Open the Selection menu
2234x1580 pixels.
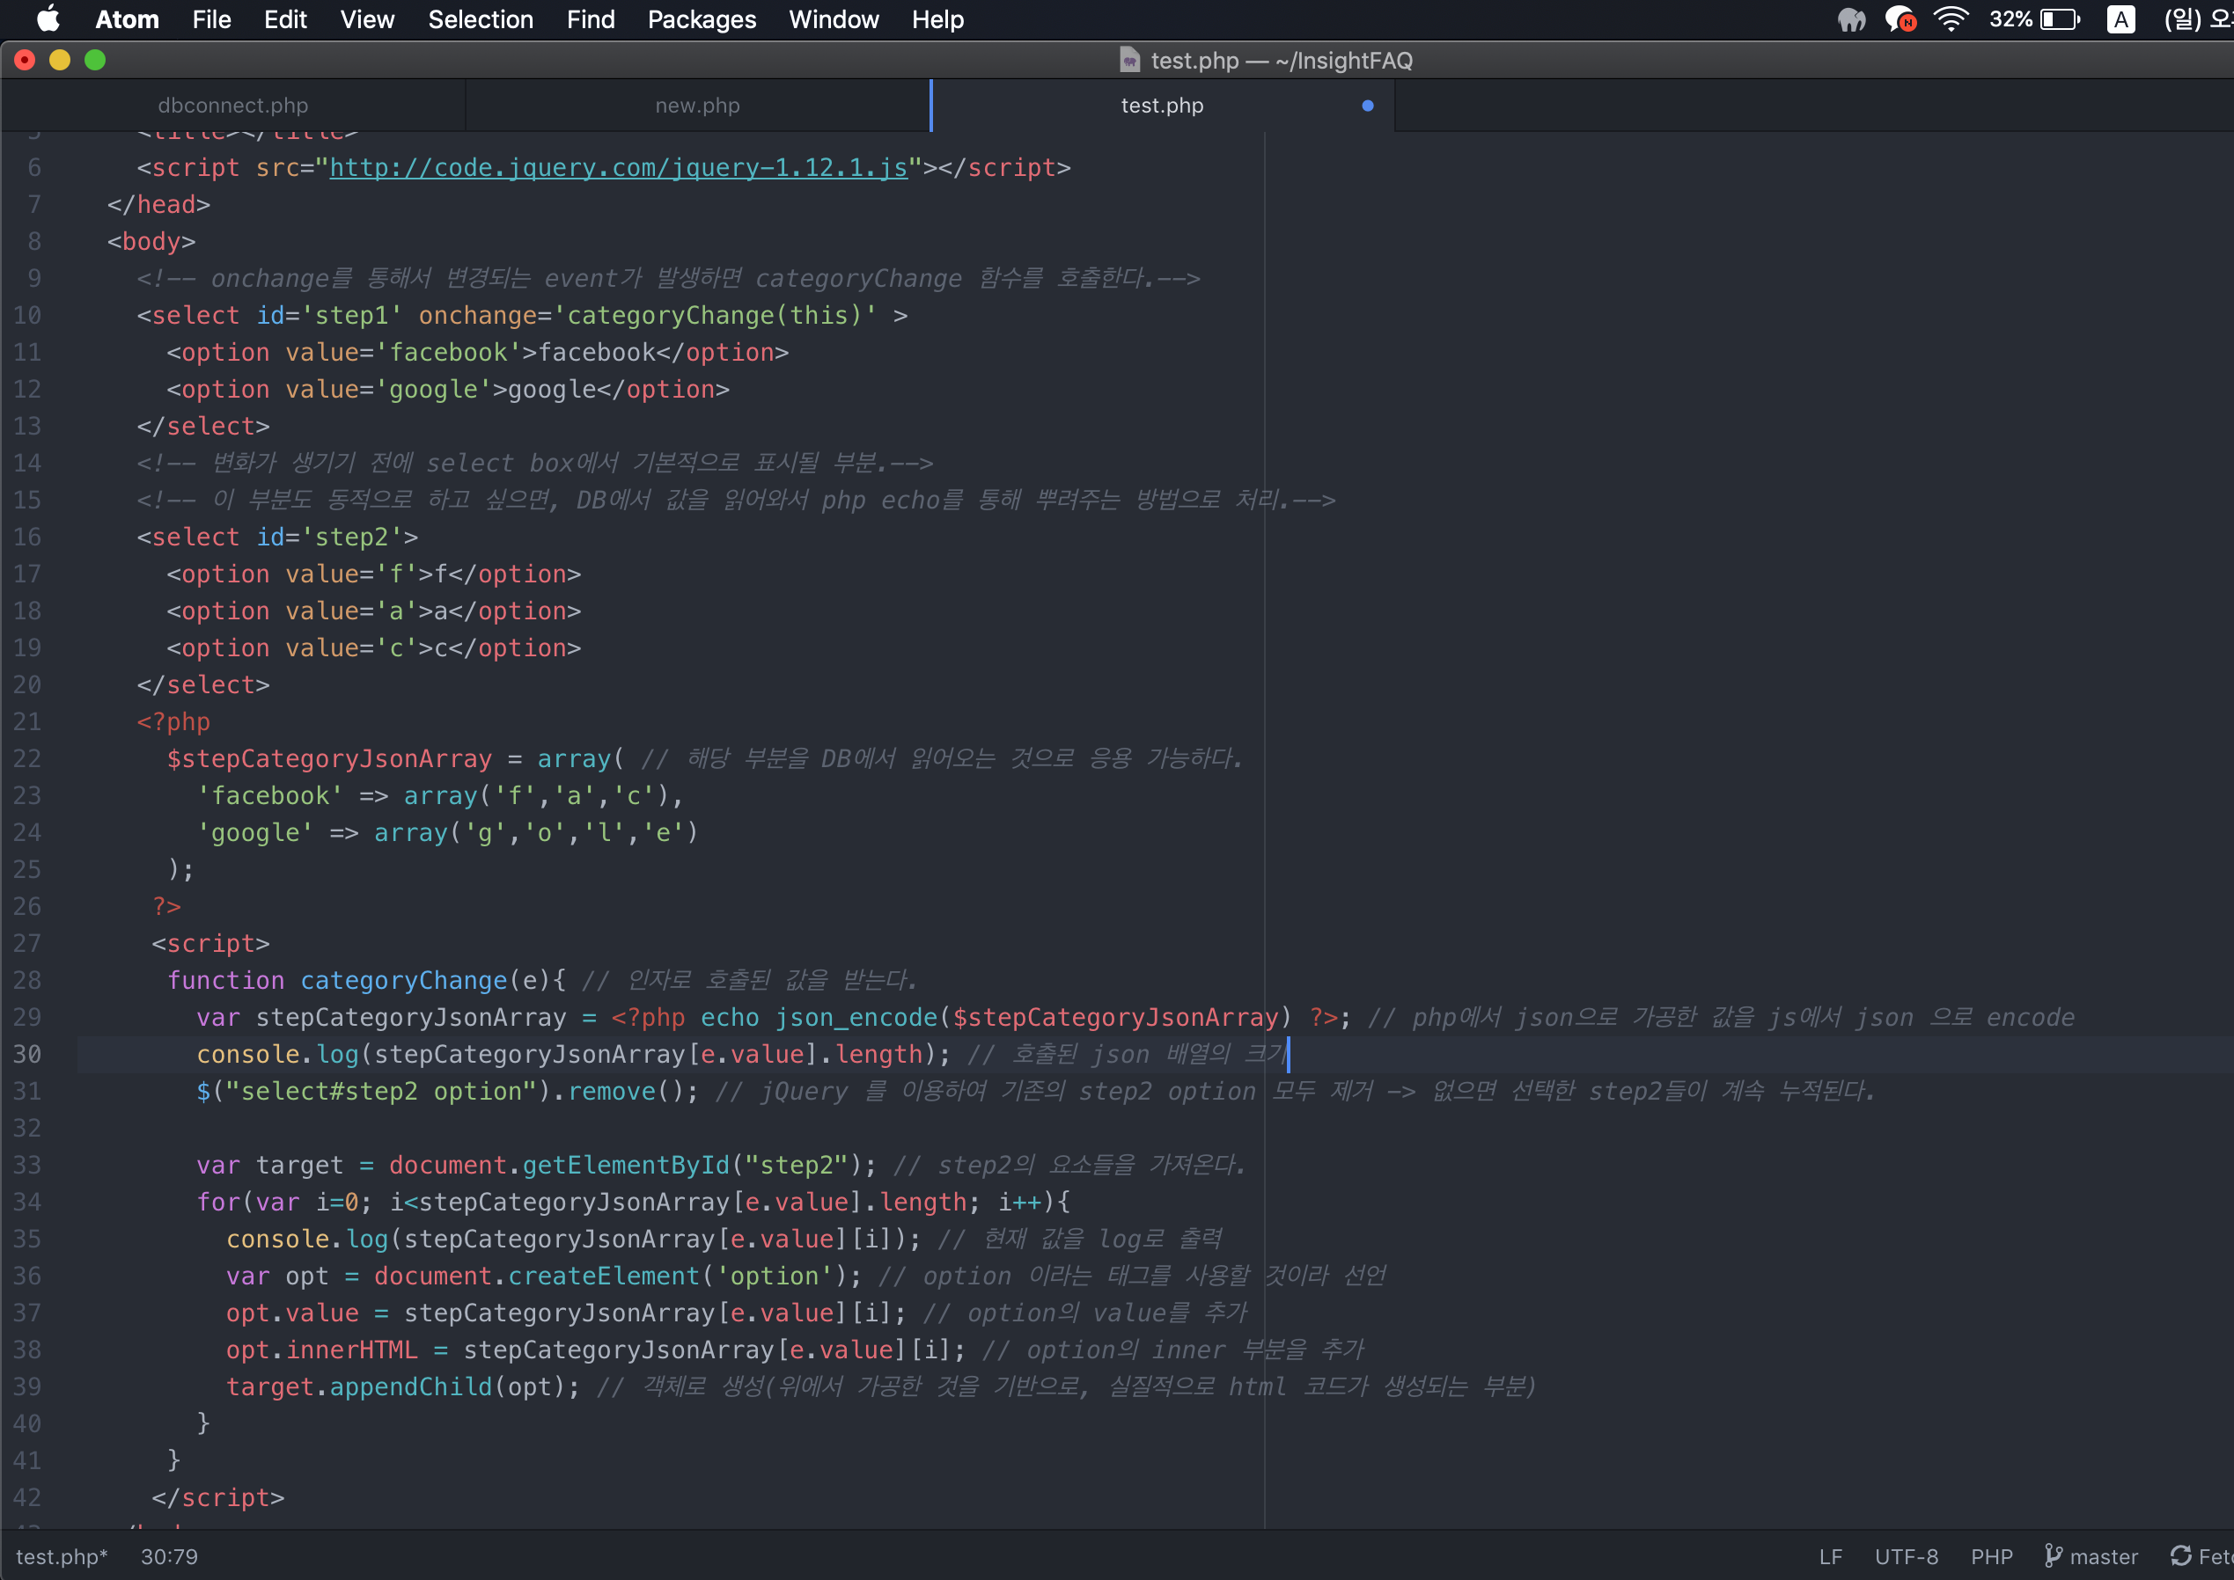pyautogui.click(x=480, y=19)
